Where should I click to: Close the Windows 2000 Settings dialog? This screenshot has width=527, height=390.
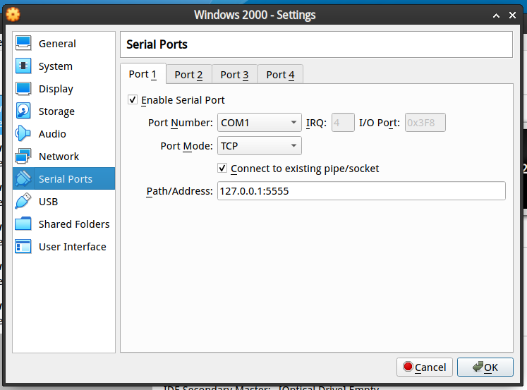coord(512,15)
